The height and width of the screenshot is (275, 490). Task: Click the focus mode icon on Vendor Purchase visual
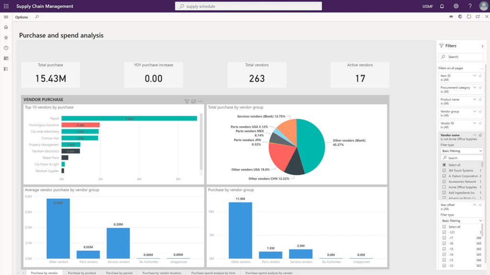coord(193,101)
